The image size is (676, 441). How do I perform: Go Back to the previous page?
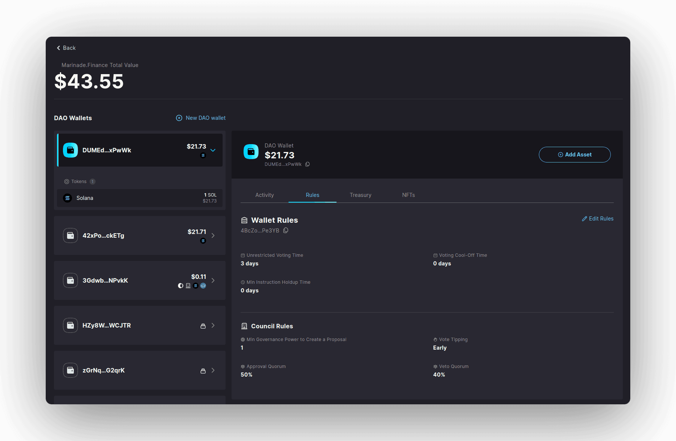[x=66, y=48]
